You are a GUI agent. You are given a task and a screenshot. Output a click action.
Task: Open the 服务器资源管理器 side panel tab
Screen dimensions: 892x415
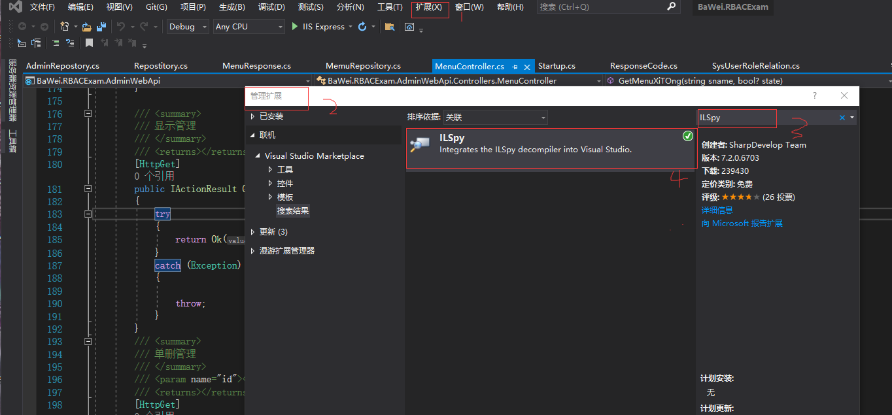12,90
